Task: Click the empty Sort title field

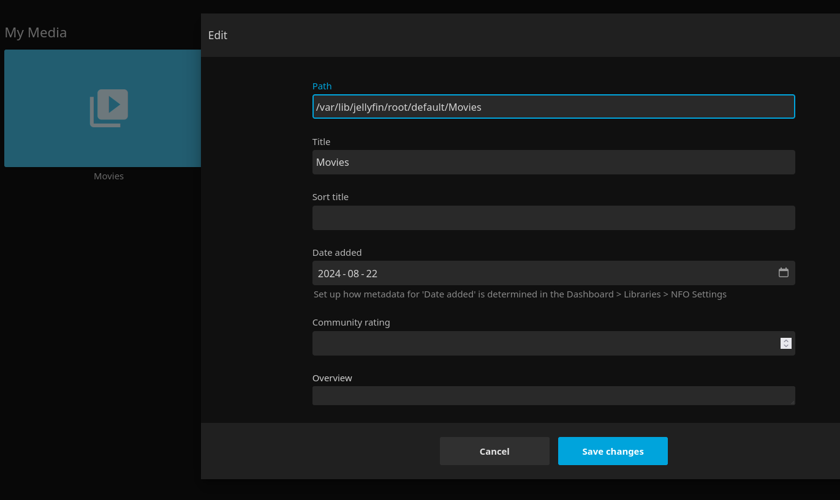Action: click(553, 218)
